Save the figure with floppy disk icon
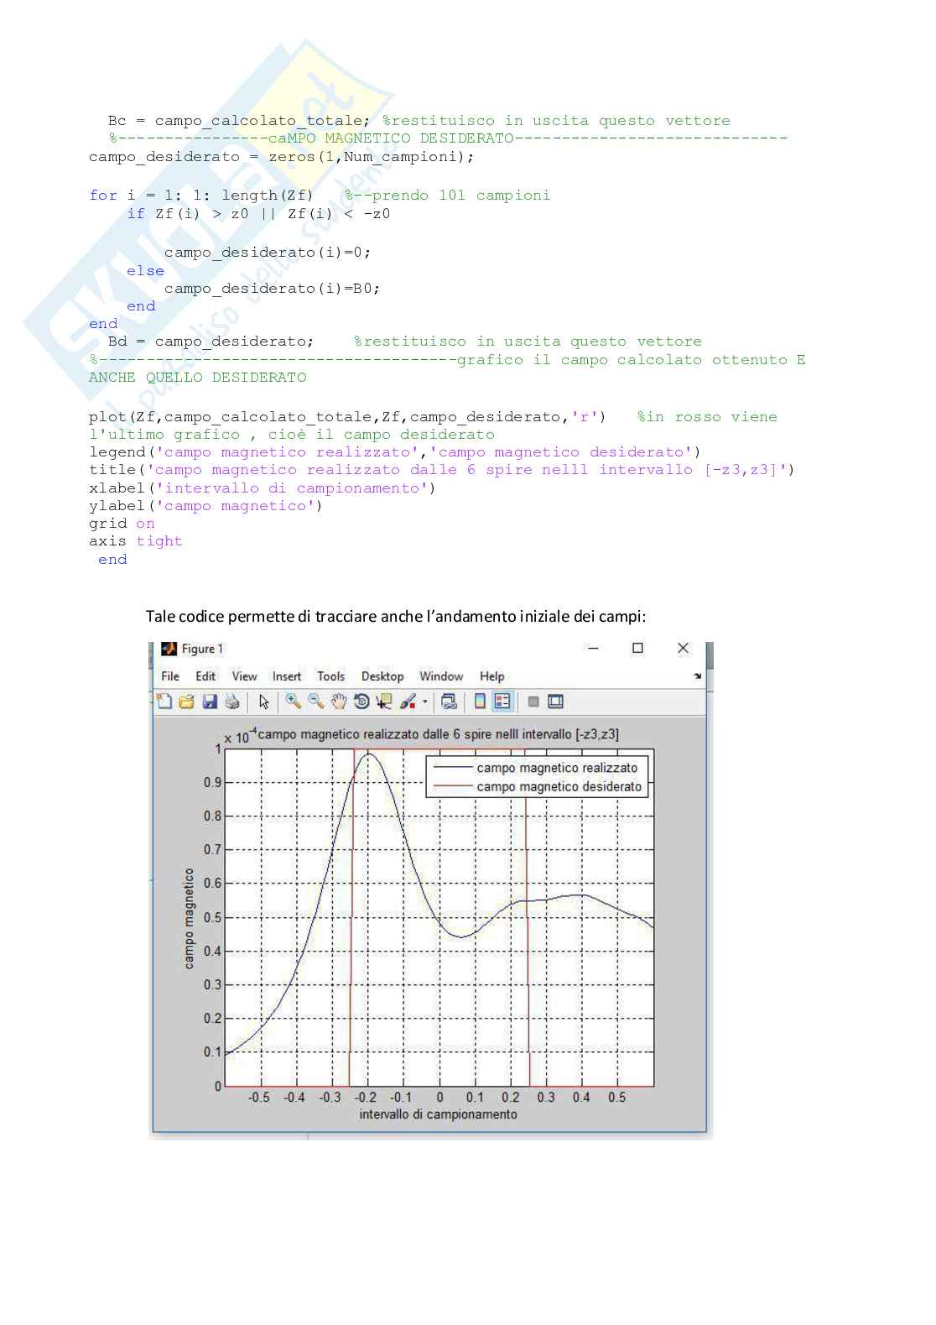 pos(210,702)
